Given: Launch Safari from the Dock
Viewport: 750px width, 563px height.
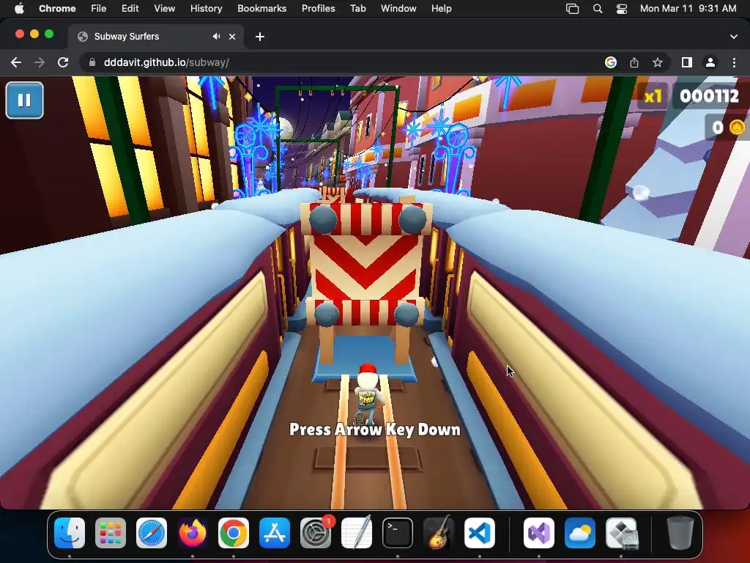Looking at the screenshot, I should [x=152, y=533].
